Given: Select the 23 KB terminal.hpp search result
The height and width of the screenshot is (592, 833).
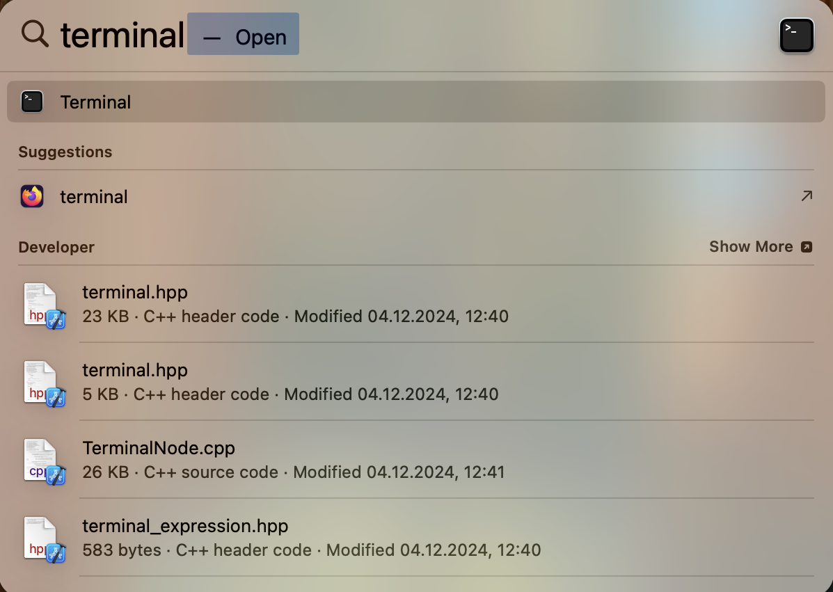Looking at the screenshot, I should click(278, 304).
